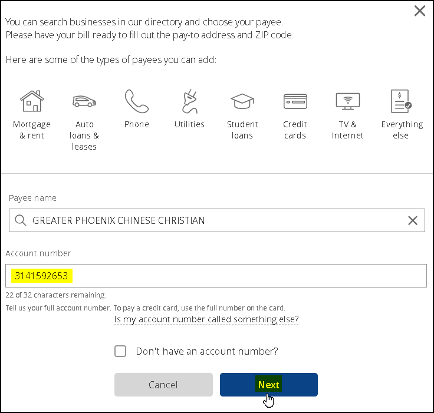Click the TV & Internet label text

tap(348, 130)
